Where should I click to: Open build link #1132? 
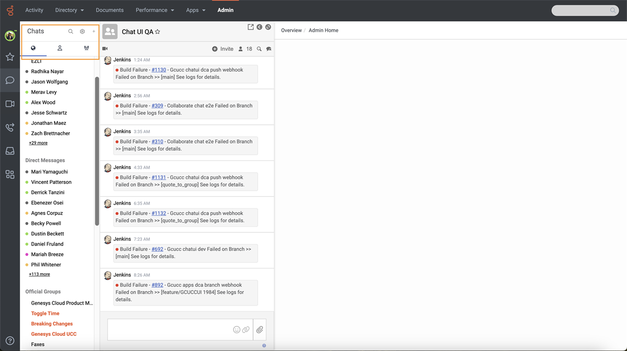coord(159,213)
